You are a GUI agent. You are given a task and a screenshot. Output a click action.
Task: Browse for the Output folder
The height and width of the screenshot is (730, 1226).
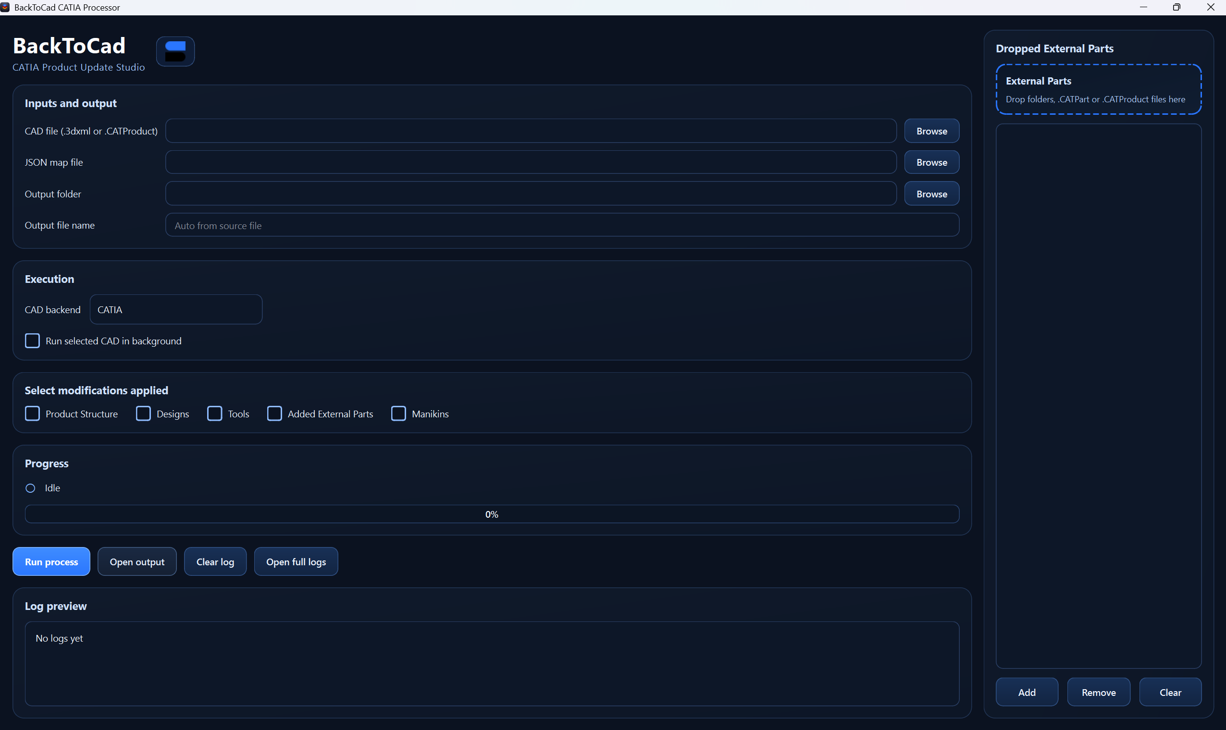click(931, 194)
